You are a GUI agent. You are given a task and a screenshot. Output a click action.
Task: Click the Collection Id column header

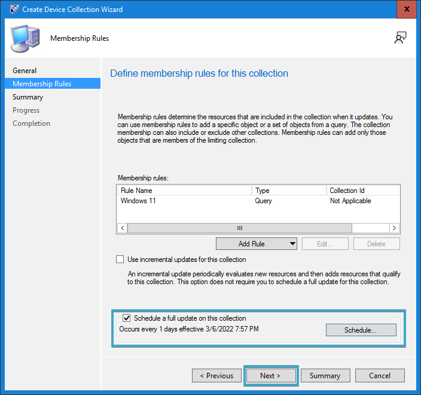(363, 191)
